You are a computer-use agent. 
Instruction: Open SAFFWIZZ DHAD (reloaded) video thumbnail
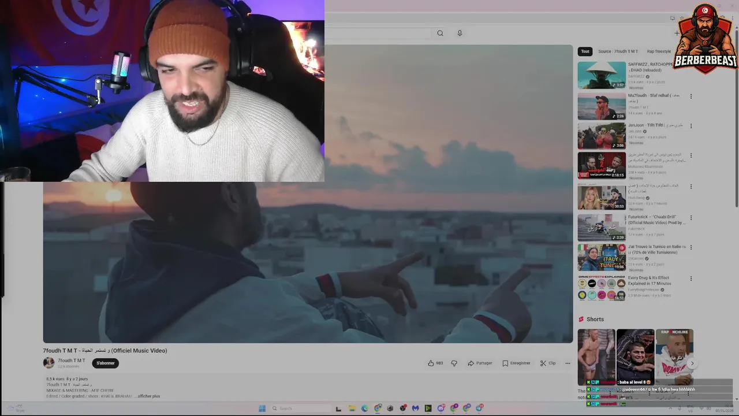click(602, 75)
